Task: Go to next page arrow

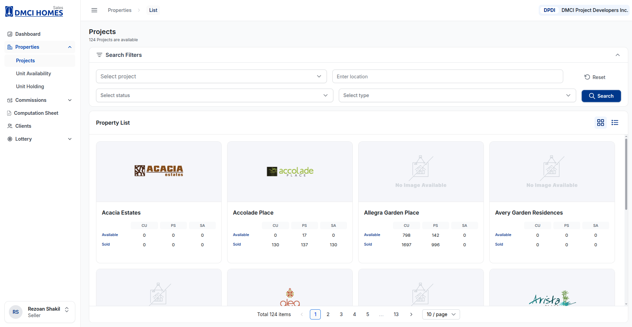Action: (411, 314)
